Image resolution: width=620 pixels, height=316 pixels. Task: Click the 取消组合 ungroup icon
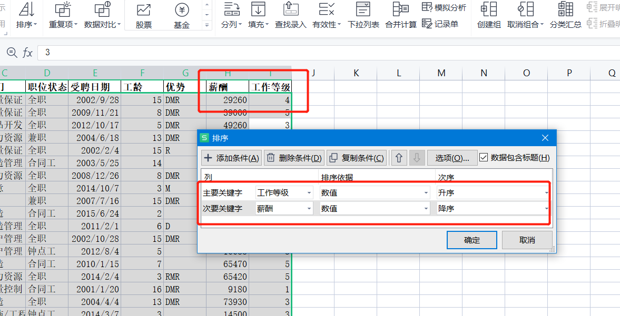526,9
